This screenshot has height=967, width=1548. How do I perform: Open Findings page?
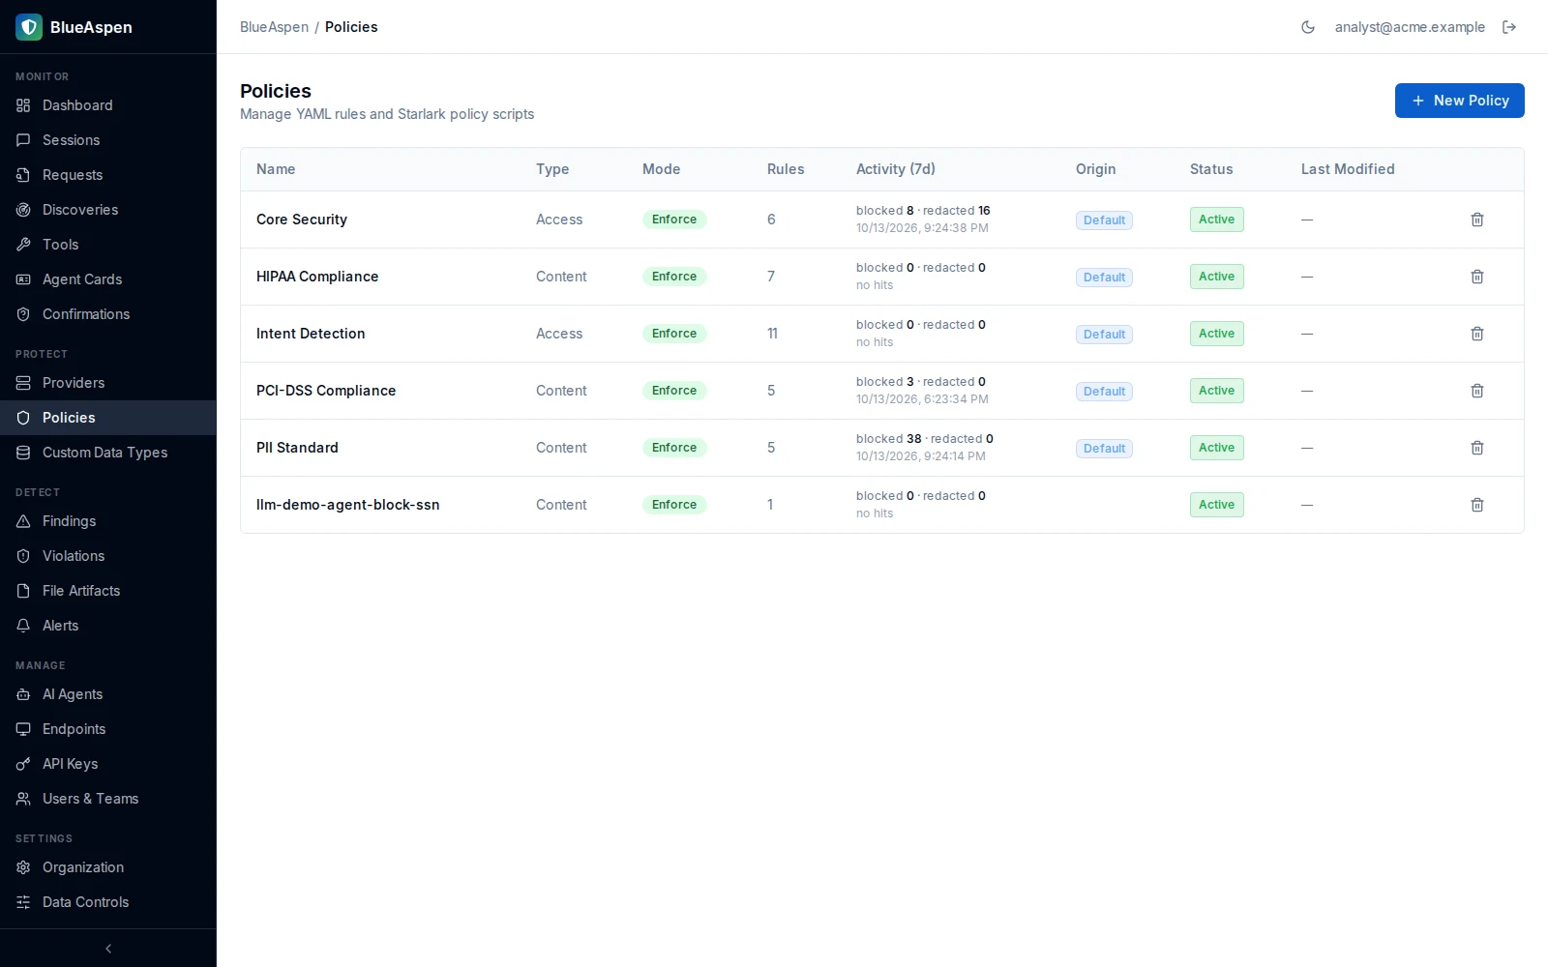click(108, 521)
